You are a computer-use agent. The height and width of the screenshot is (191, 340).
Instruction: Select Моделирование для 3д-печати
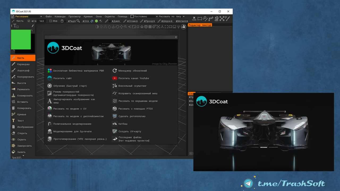point(69,131)
